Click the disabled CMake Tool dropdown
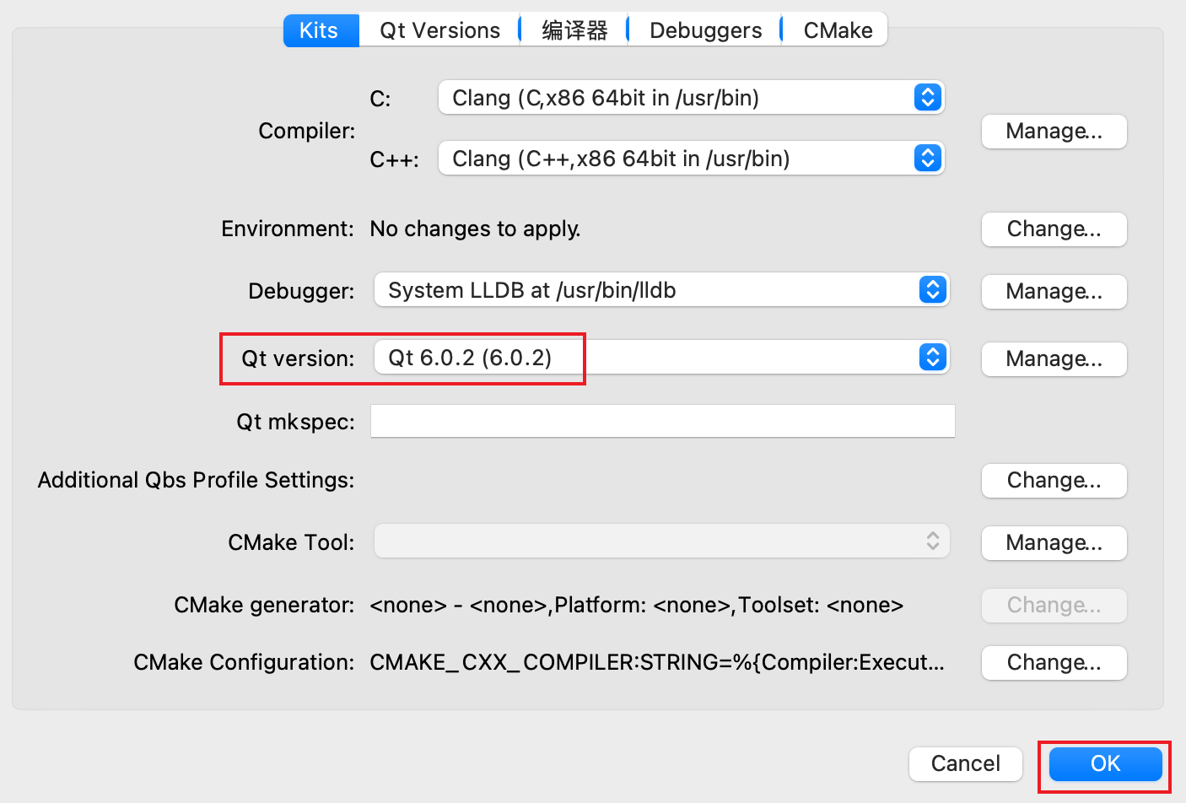 click(x=661, y=542)
